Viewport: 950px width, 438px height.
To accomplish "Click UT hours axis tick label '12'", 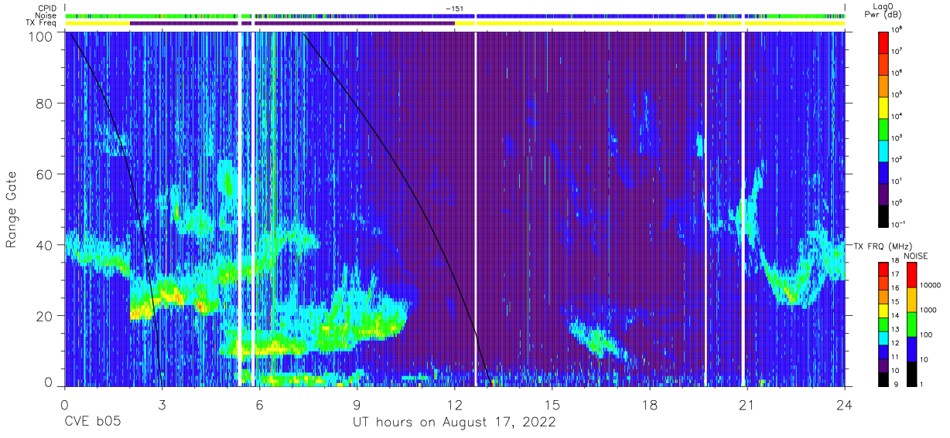I will click(x=455, y=404).
